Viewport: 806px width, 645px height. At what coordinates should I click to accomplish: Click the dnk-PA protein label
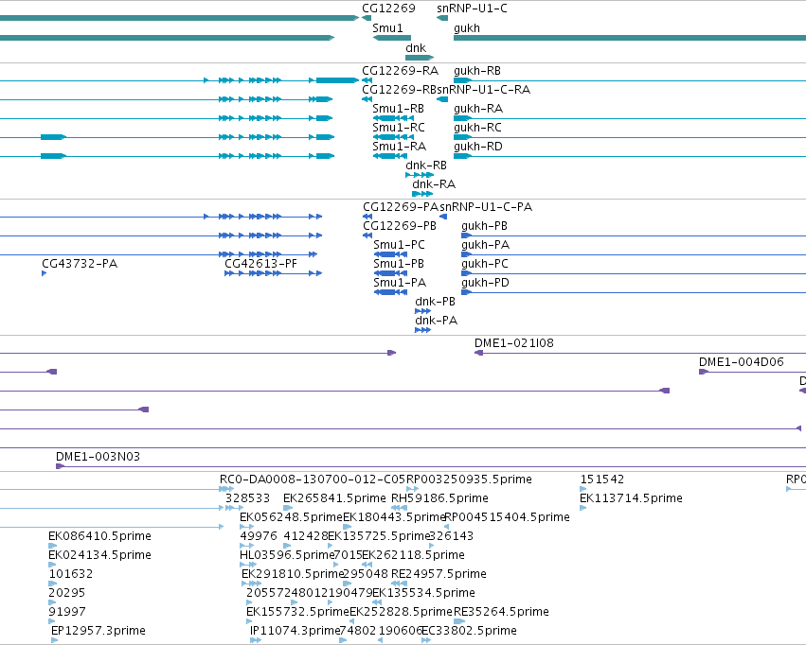[x=437, y=322]
